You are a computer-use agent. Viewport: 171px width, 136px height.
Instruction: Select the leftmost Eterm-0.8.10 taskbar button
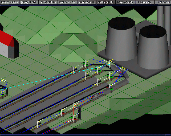click(10, 2)
